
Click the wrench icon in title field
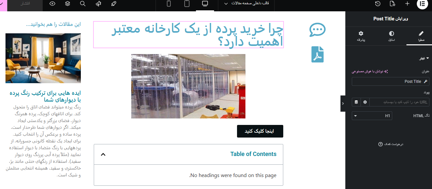coord(426,82)
